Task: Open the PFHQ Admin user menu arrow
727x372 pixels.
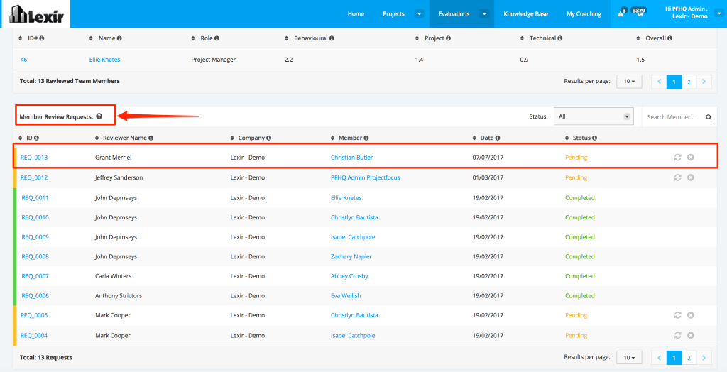Action: pos(719,14)
